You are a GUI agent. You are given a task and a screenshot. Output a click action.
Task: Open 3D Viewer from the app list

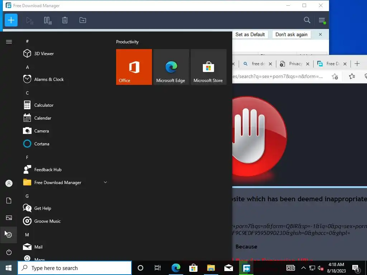(66, 54)
